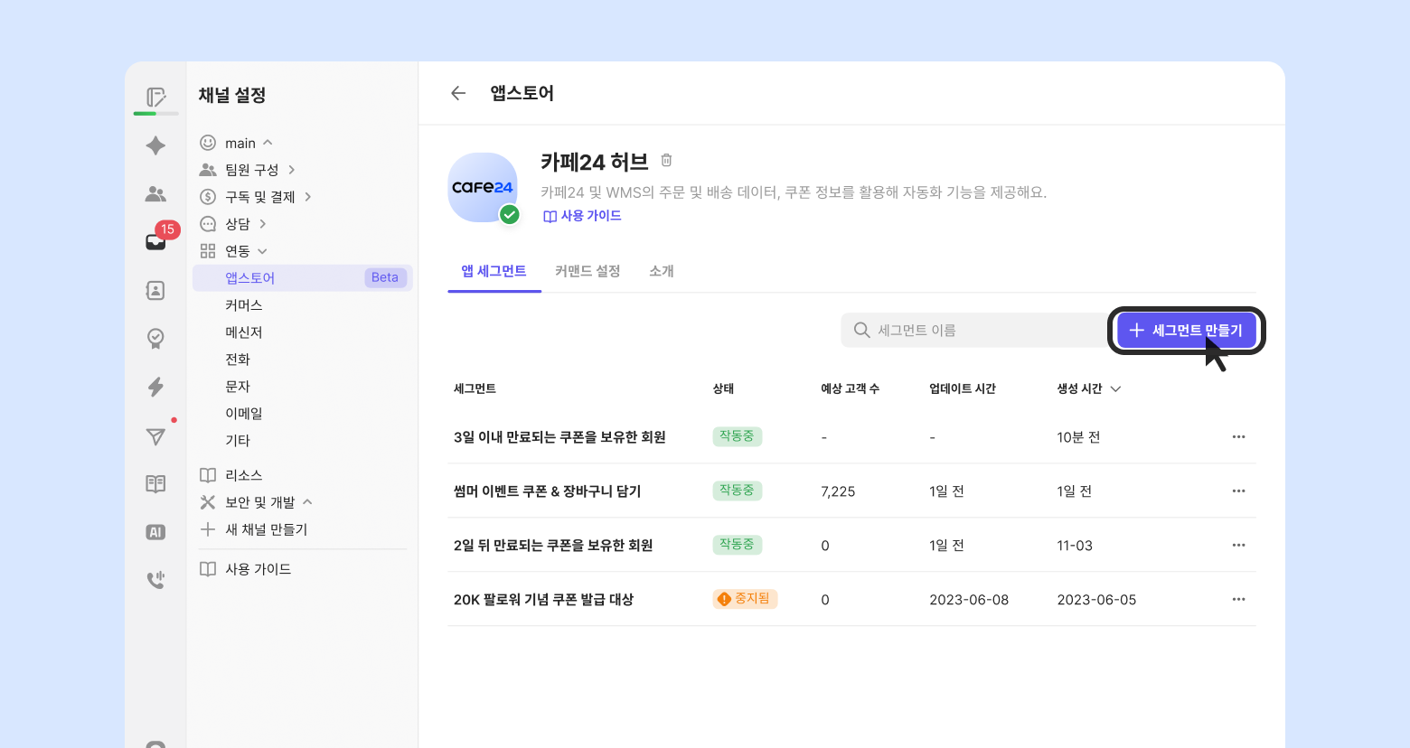Open the sparkle star icon in sidebar
Image resolution: width=1410 pixels, height=748 pixels.
click(155, 145)
